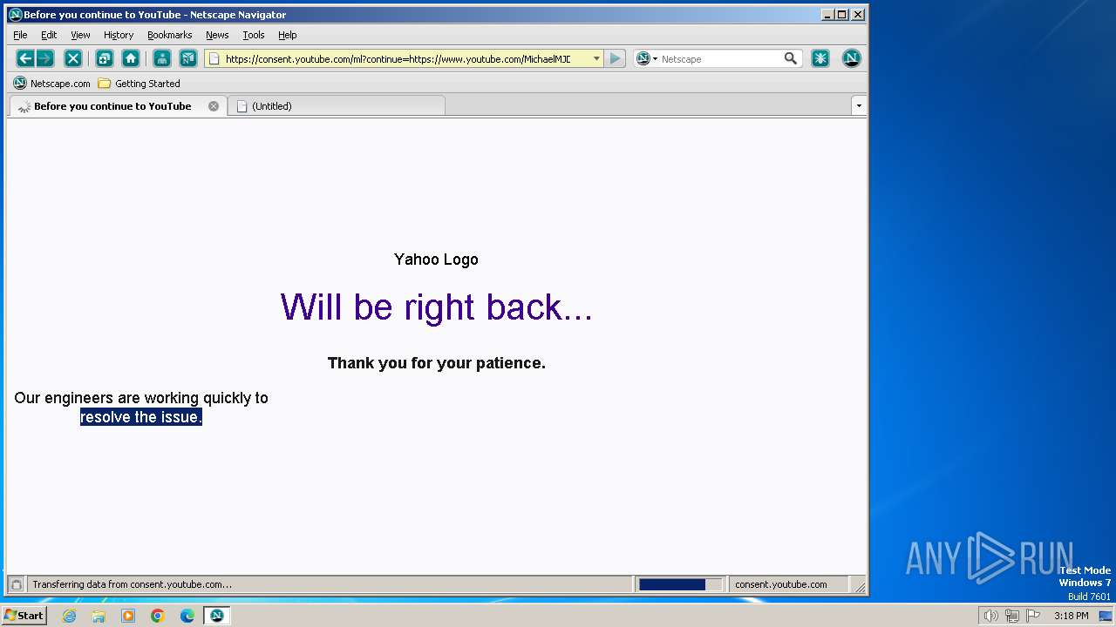Open the Netscape.com bookmark
The image size is (1116, 627).
pos(52,84)
